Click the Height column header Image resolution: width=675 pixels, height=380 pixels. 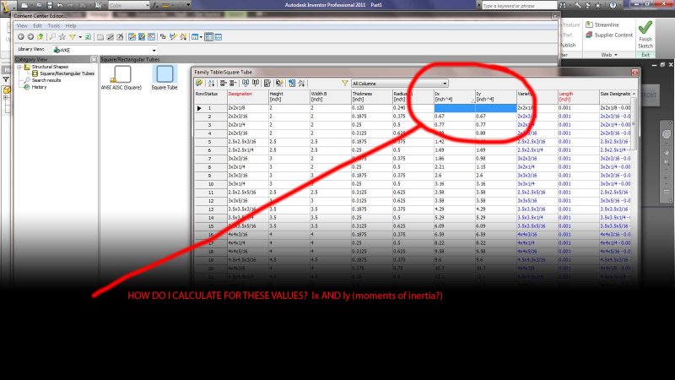[x=289, y=96]
